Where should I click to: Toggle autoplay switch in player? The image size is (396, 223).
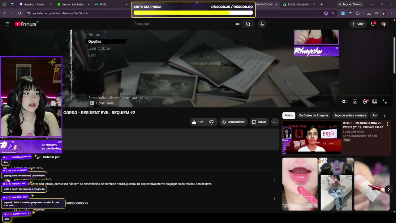(x=344, y=102)
